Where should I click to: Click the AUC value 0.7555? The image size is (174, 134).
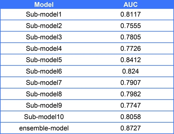click(131, 26)
